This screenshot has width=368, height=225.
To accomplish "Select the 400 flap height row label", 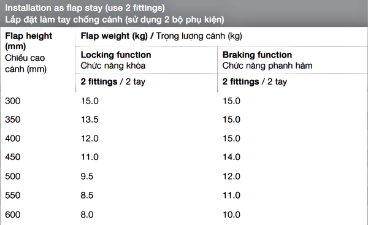I will coord(13,138).
